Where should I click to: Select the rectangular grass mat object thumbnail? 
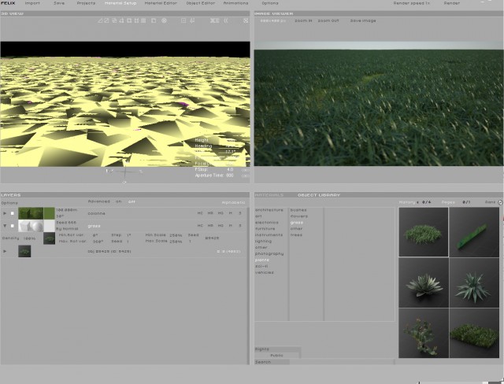click(x=474, y=334)
